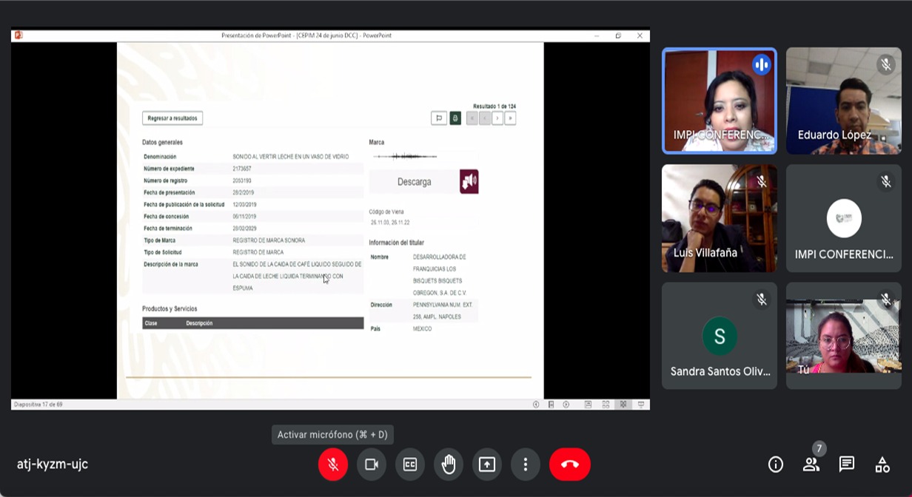This screenshot has width=912, height=497.
Task: Click 'Regresar a resultados' button in slide
Action: 172,118
